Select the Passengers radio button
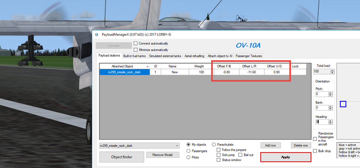The height and width of the screenshot is (168, 360). pos(189,151)
